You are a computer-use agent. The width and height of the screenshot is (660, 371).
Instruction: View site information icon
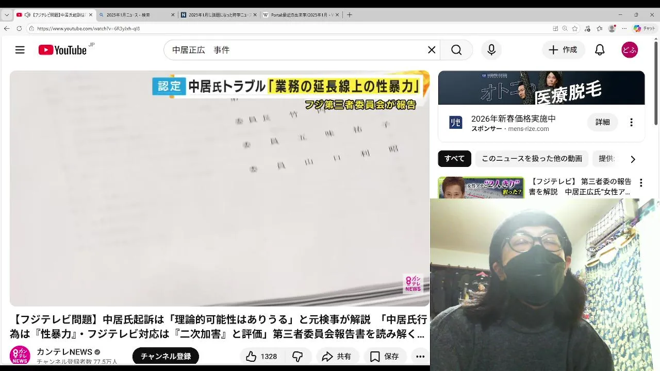(x=31, y=29)
